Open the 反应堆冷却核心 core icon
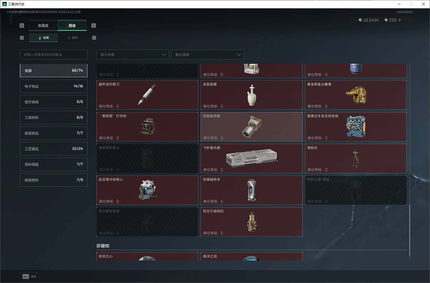 pos(147,190)
